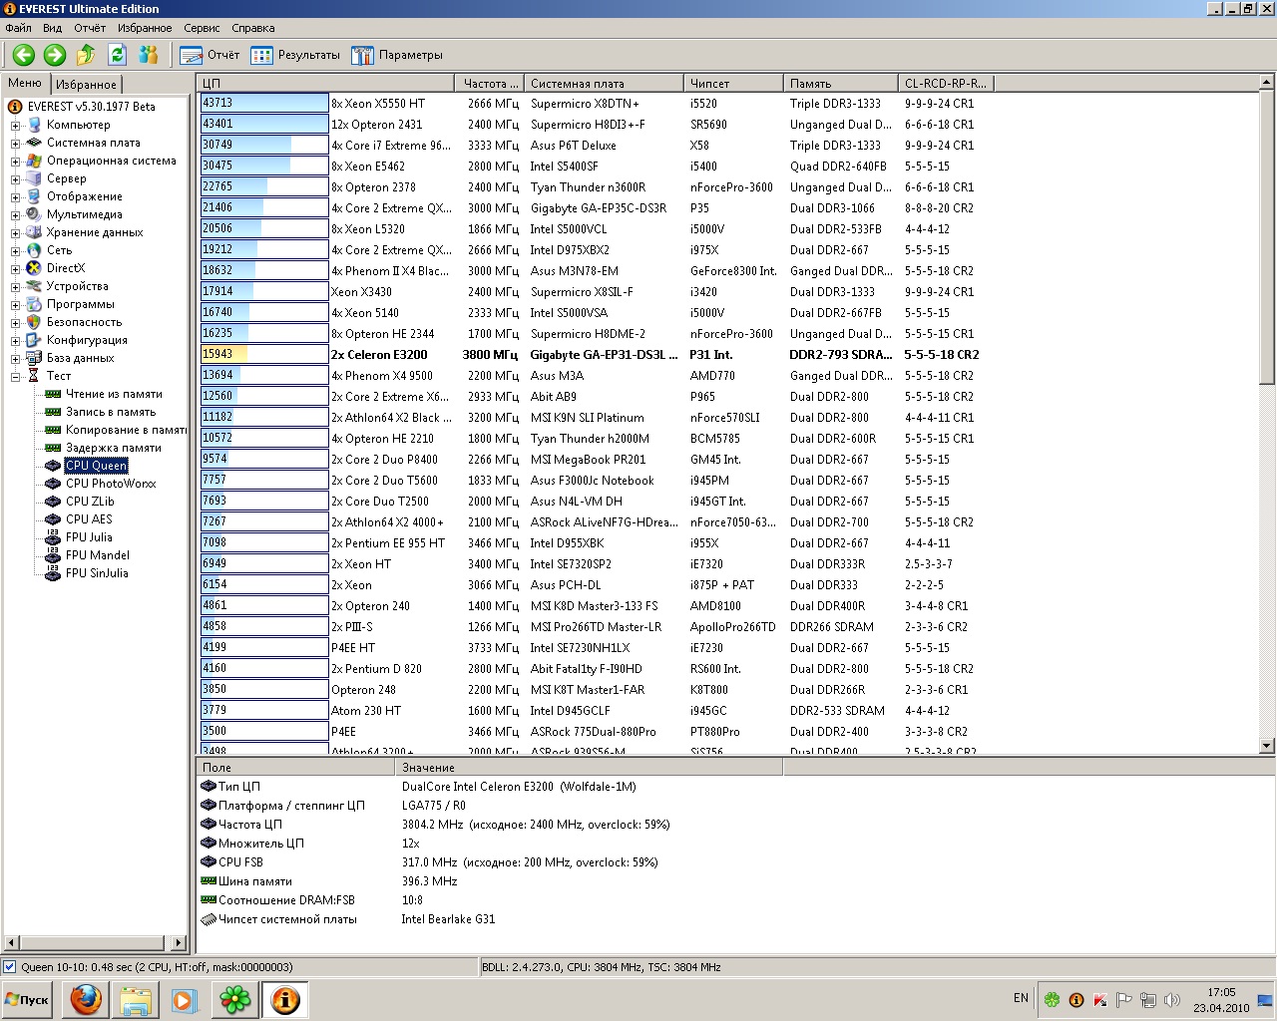Screen dimensions: 1277x1021
Task: Select the CPU AES test icon
Action: [x=54, y=519]
